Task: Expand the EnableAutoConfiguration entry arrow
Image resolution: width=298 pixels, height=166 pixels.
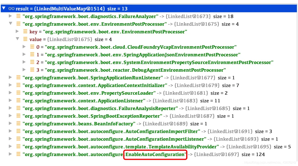Action: pyautogui.click(x=10, y=154)
